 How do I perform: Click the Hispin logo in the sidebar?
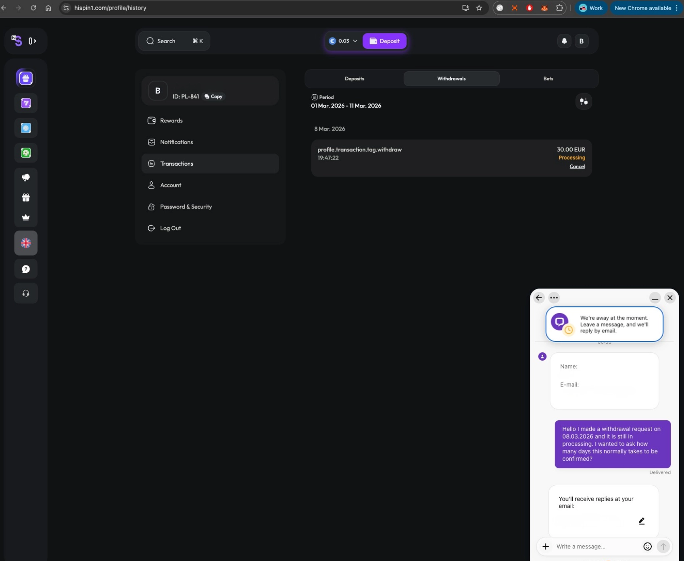[x=17, y=40]
